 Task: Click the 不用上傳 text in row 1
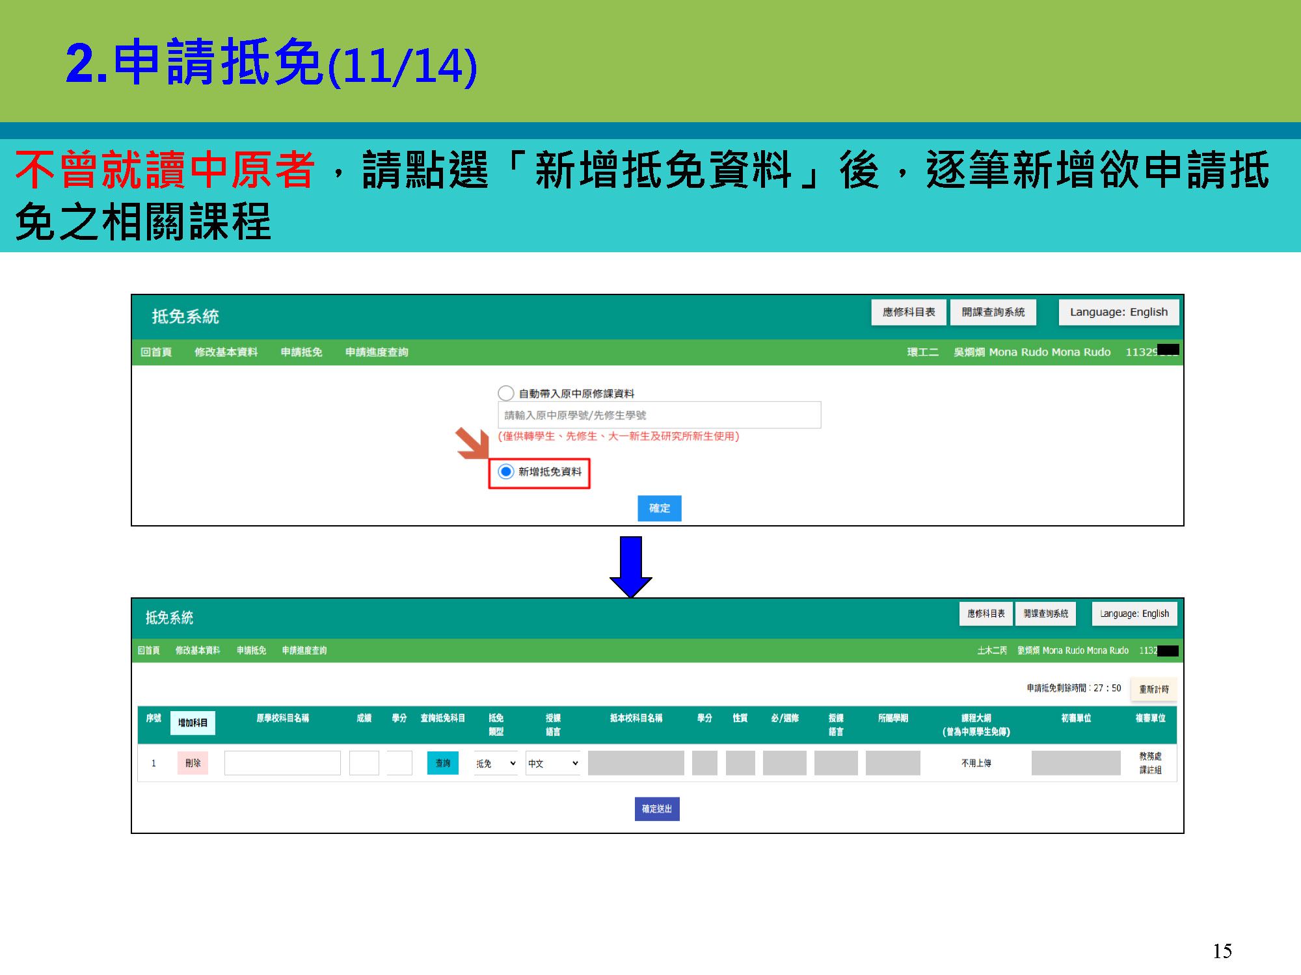pyautogui.click(x=976, y=763)
